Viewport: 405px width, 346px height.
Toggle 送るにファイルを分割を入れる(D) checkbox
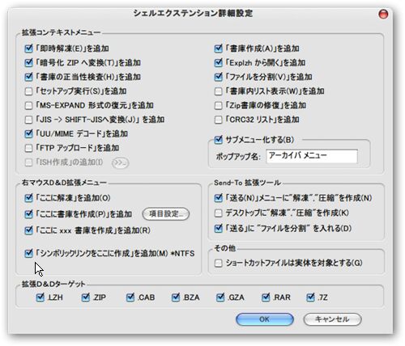pyautogui.click(x=218, y=229)
